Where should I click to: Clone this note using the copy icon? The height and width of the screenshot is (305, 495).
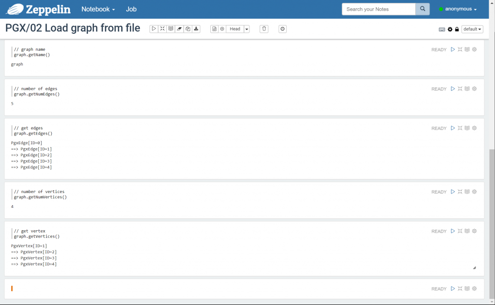coord(188,29)
